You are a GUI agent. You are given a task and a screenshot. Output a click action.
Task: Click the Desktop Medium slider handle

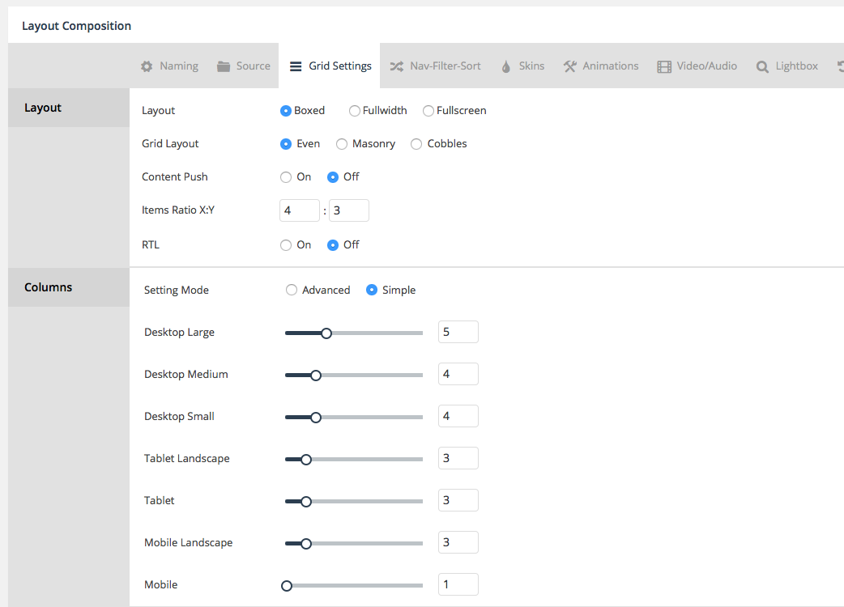pyautogui.click(x=316, y=376)
